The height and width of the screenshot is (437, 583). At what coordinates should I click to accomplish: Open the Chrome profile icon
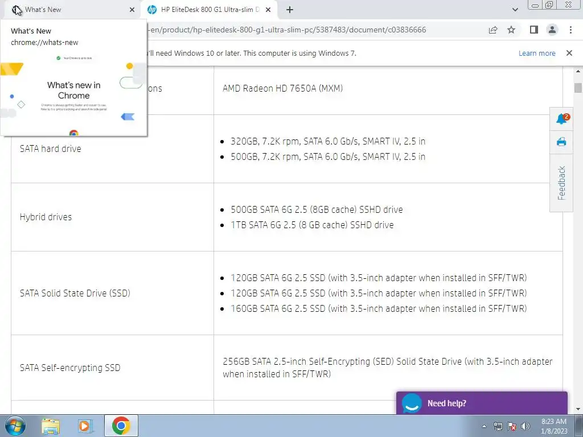click(552, 30)
